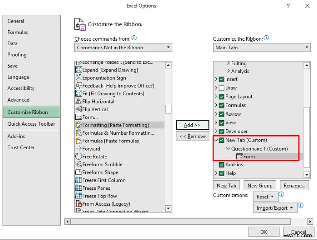Select the Exponentiation Sign command icon

(78, 78)
